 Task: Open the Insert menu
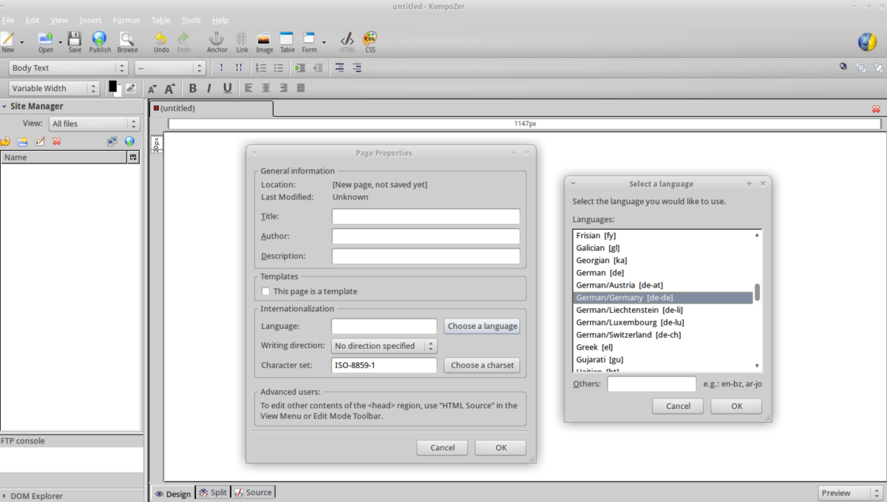click(90, 20)
